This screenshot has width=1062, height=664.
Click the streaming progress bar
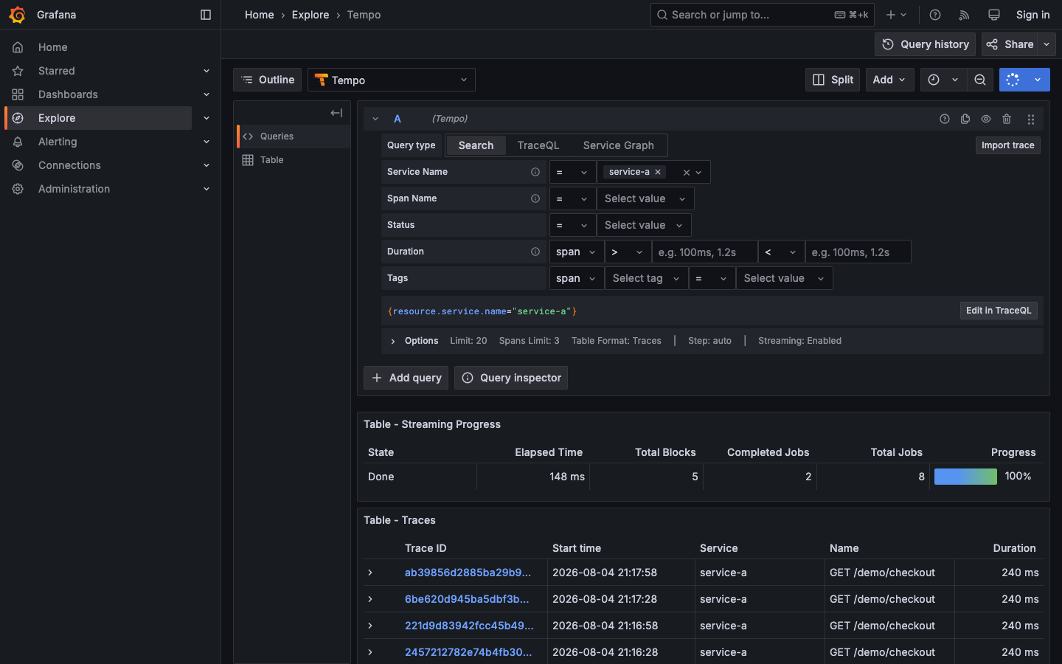click(965, 477)
